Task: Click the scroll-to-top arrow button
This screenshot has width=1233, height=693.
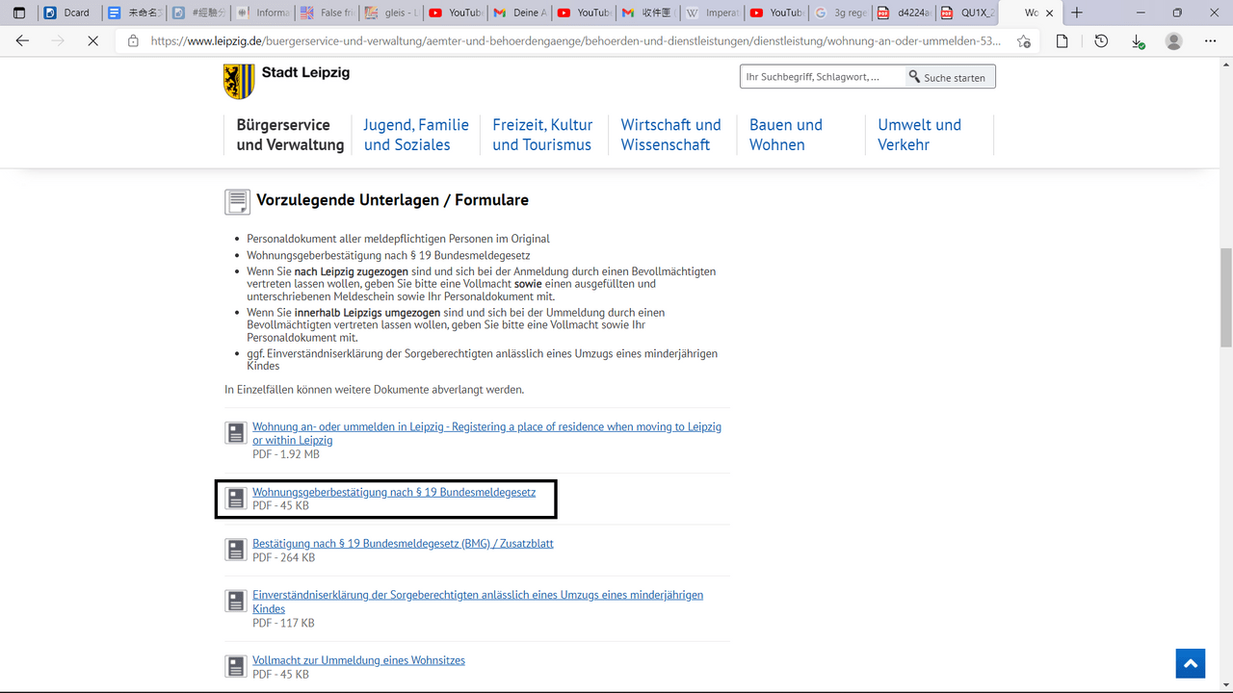Action: pyautogui.click(x=1190, y=663)
